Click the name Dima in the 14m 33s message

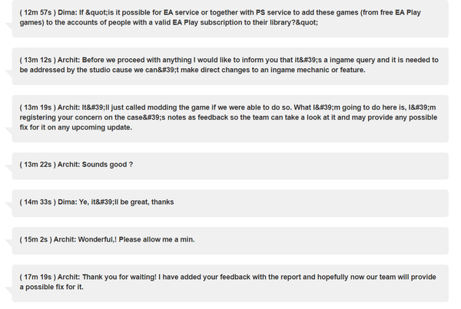pos(67,202)
